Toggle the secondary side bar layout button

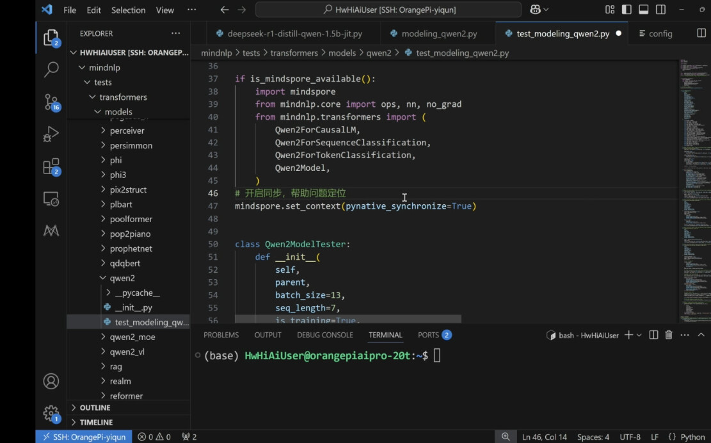point(660,10)
